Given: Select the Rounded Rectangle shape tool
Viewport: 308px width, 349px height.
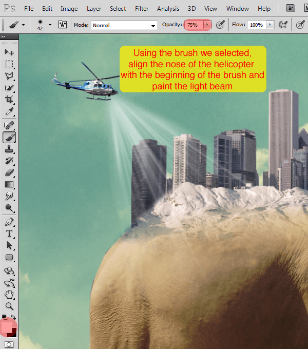Looking at the screenshot, I should [x=9, y=257].
